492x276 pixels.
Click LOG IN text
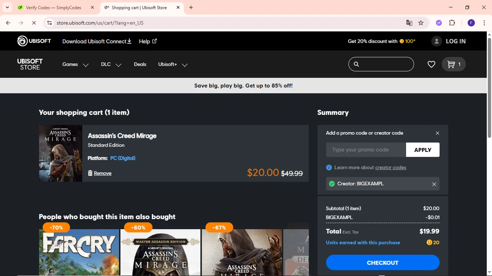pos(456,41)
